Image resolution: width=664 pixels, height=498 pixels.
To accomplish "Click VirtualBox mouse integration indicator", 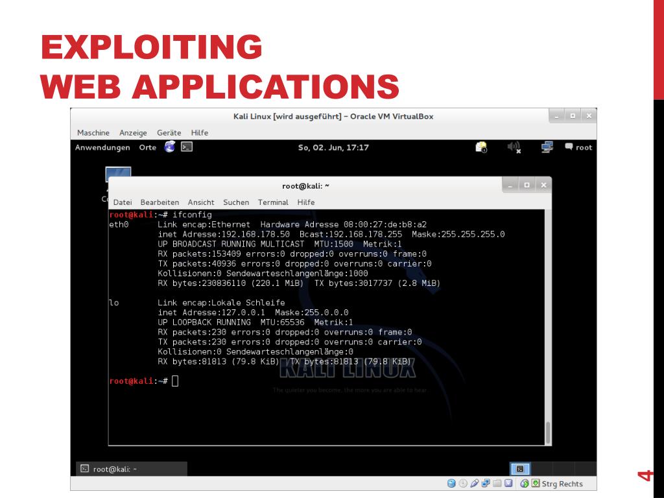I will point(524,483).
